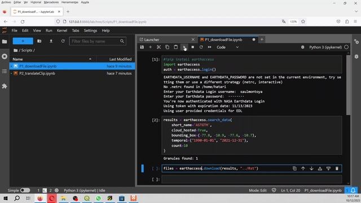Open Windows taskbar search
361x203 pixels.
17,198
